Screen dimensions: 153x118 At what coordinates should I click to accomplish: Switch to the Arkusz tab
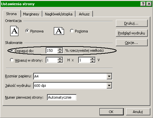coord(84,14)
